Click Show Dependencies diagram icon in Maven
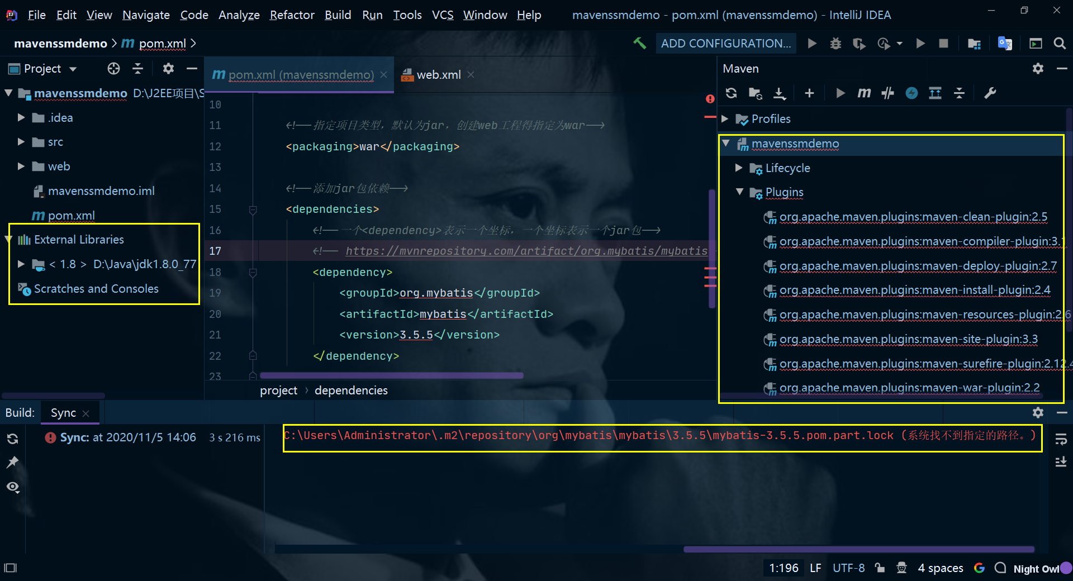Screen dimensions: 1073x581 (x=935, y=93)
